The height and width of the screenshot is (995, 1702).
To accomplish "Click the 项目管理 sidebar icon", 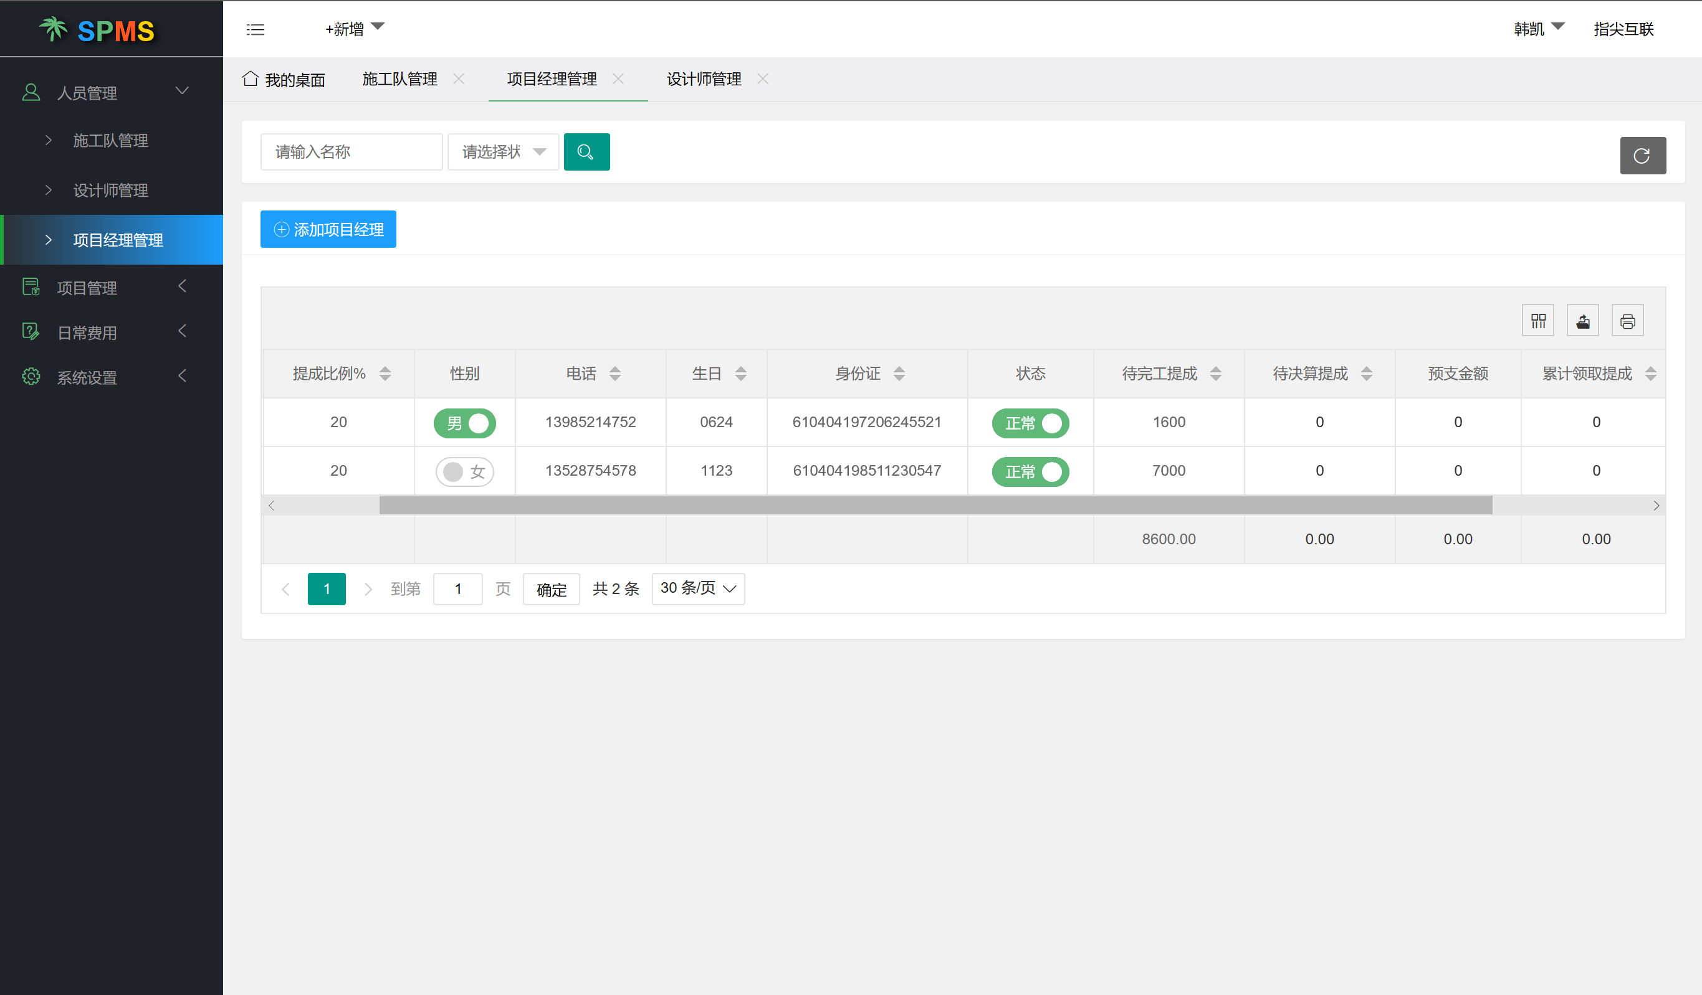I will point(31,288).
